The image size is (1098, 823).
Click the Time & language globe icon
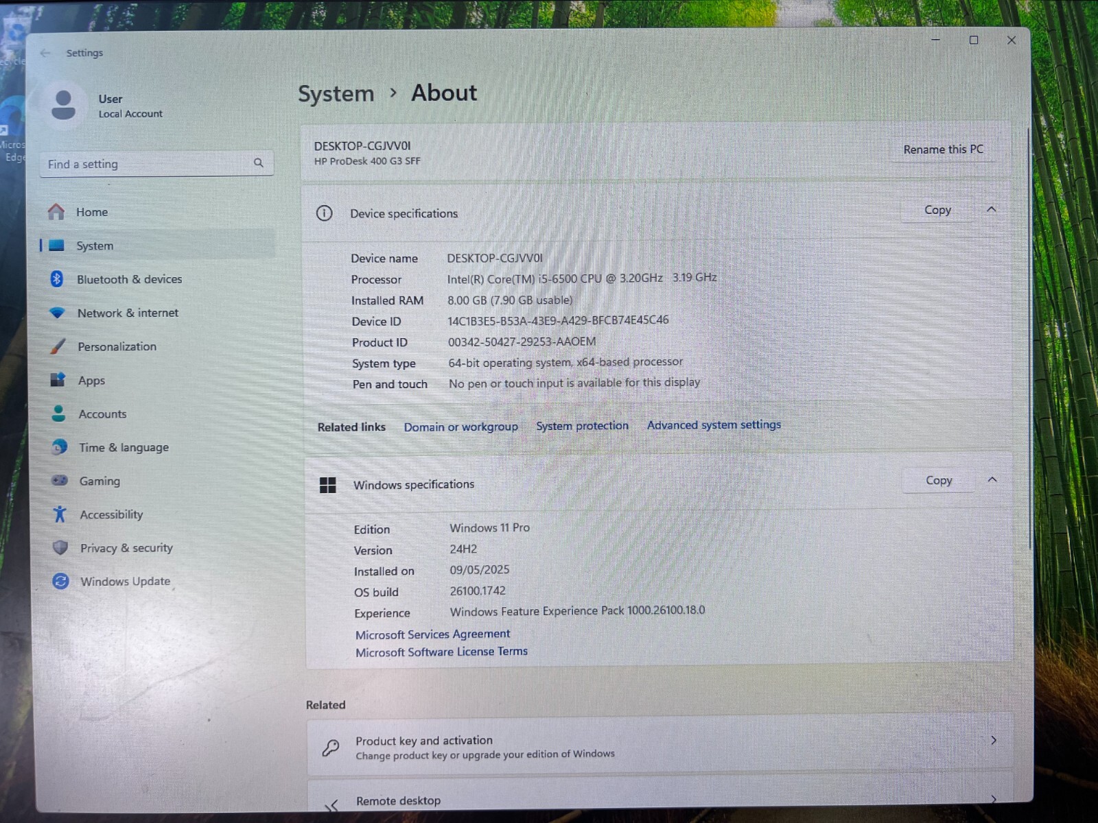click(60, 446)
